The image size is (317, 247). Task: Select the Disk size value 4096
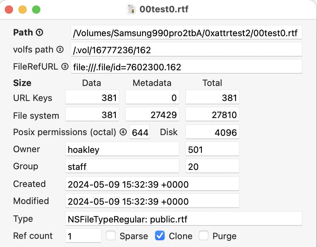click(x=212, y=132)
